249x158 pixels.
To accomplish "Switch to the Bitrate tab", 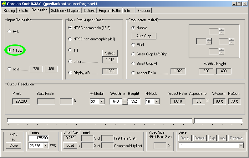I will click(23, 11).
